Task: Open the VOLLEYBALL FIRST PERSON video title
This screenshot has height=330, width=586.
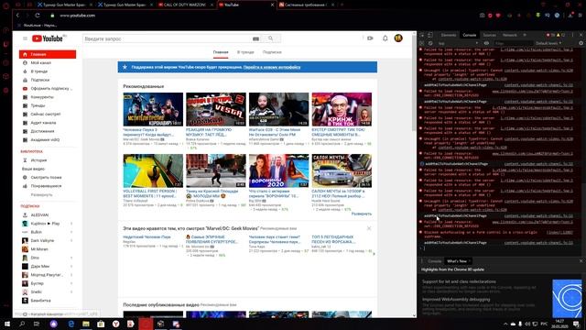Action: [x=150, y=193]
